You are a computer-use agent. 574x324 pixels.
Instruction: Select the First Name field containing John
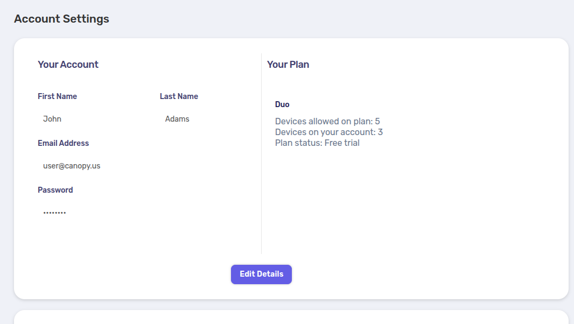coord(95,119)
